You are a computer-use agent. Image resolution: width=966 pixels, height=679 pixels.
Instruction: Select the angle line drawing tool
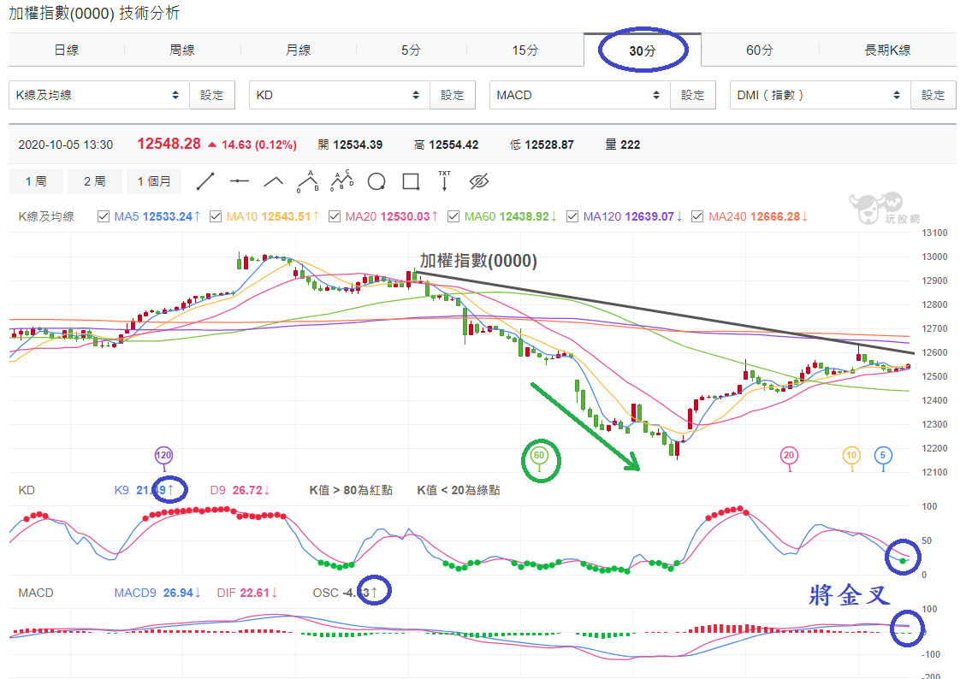273,181
